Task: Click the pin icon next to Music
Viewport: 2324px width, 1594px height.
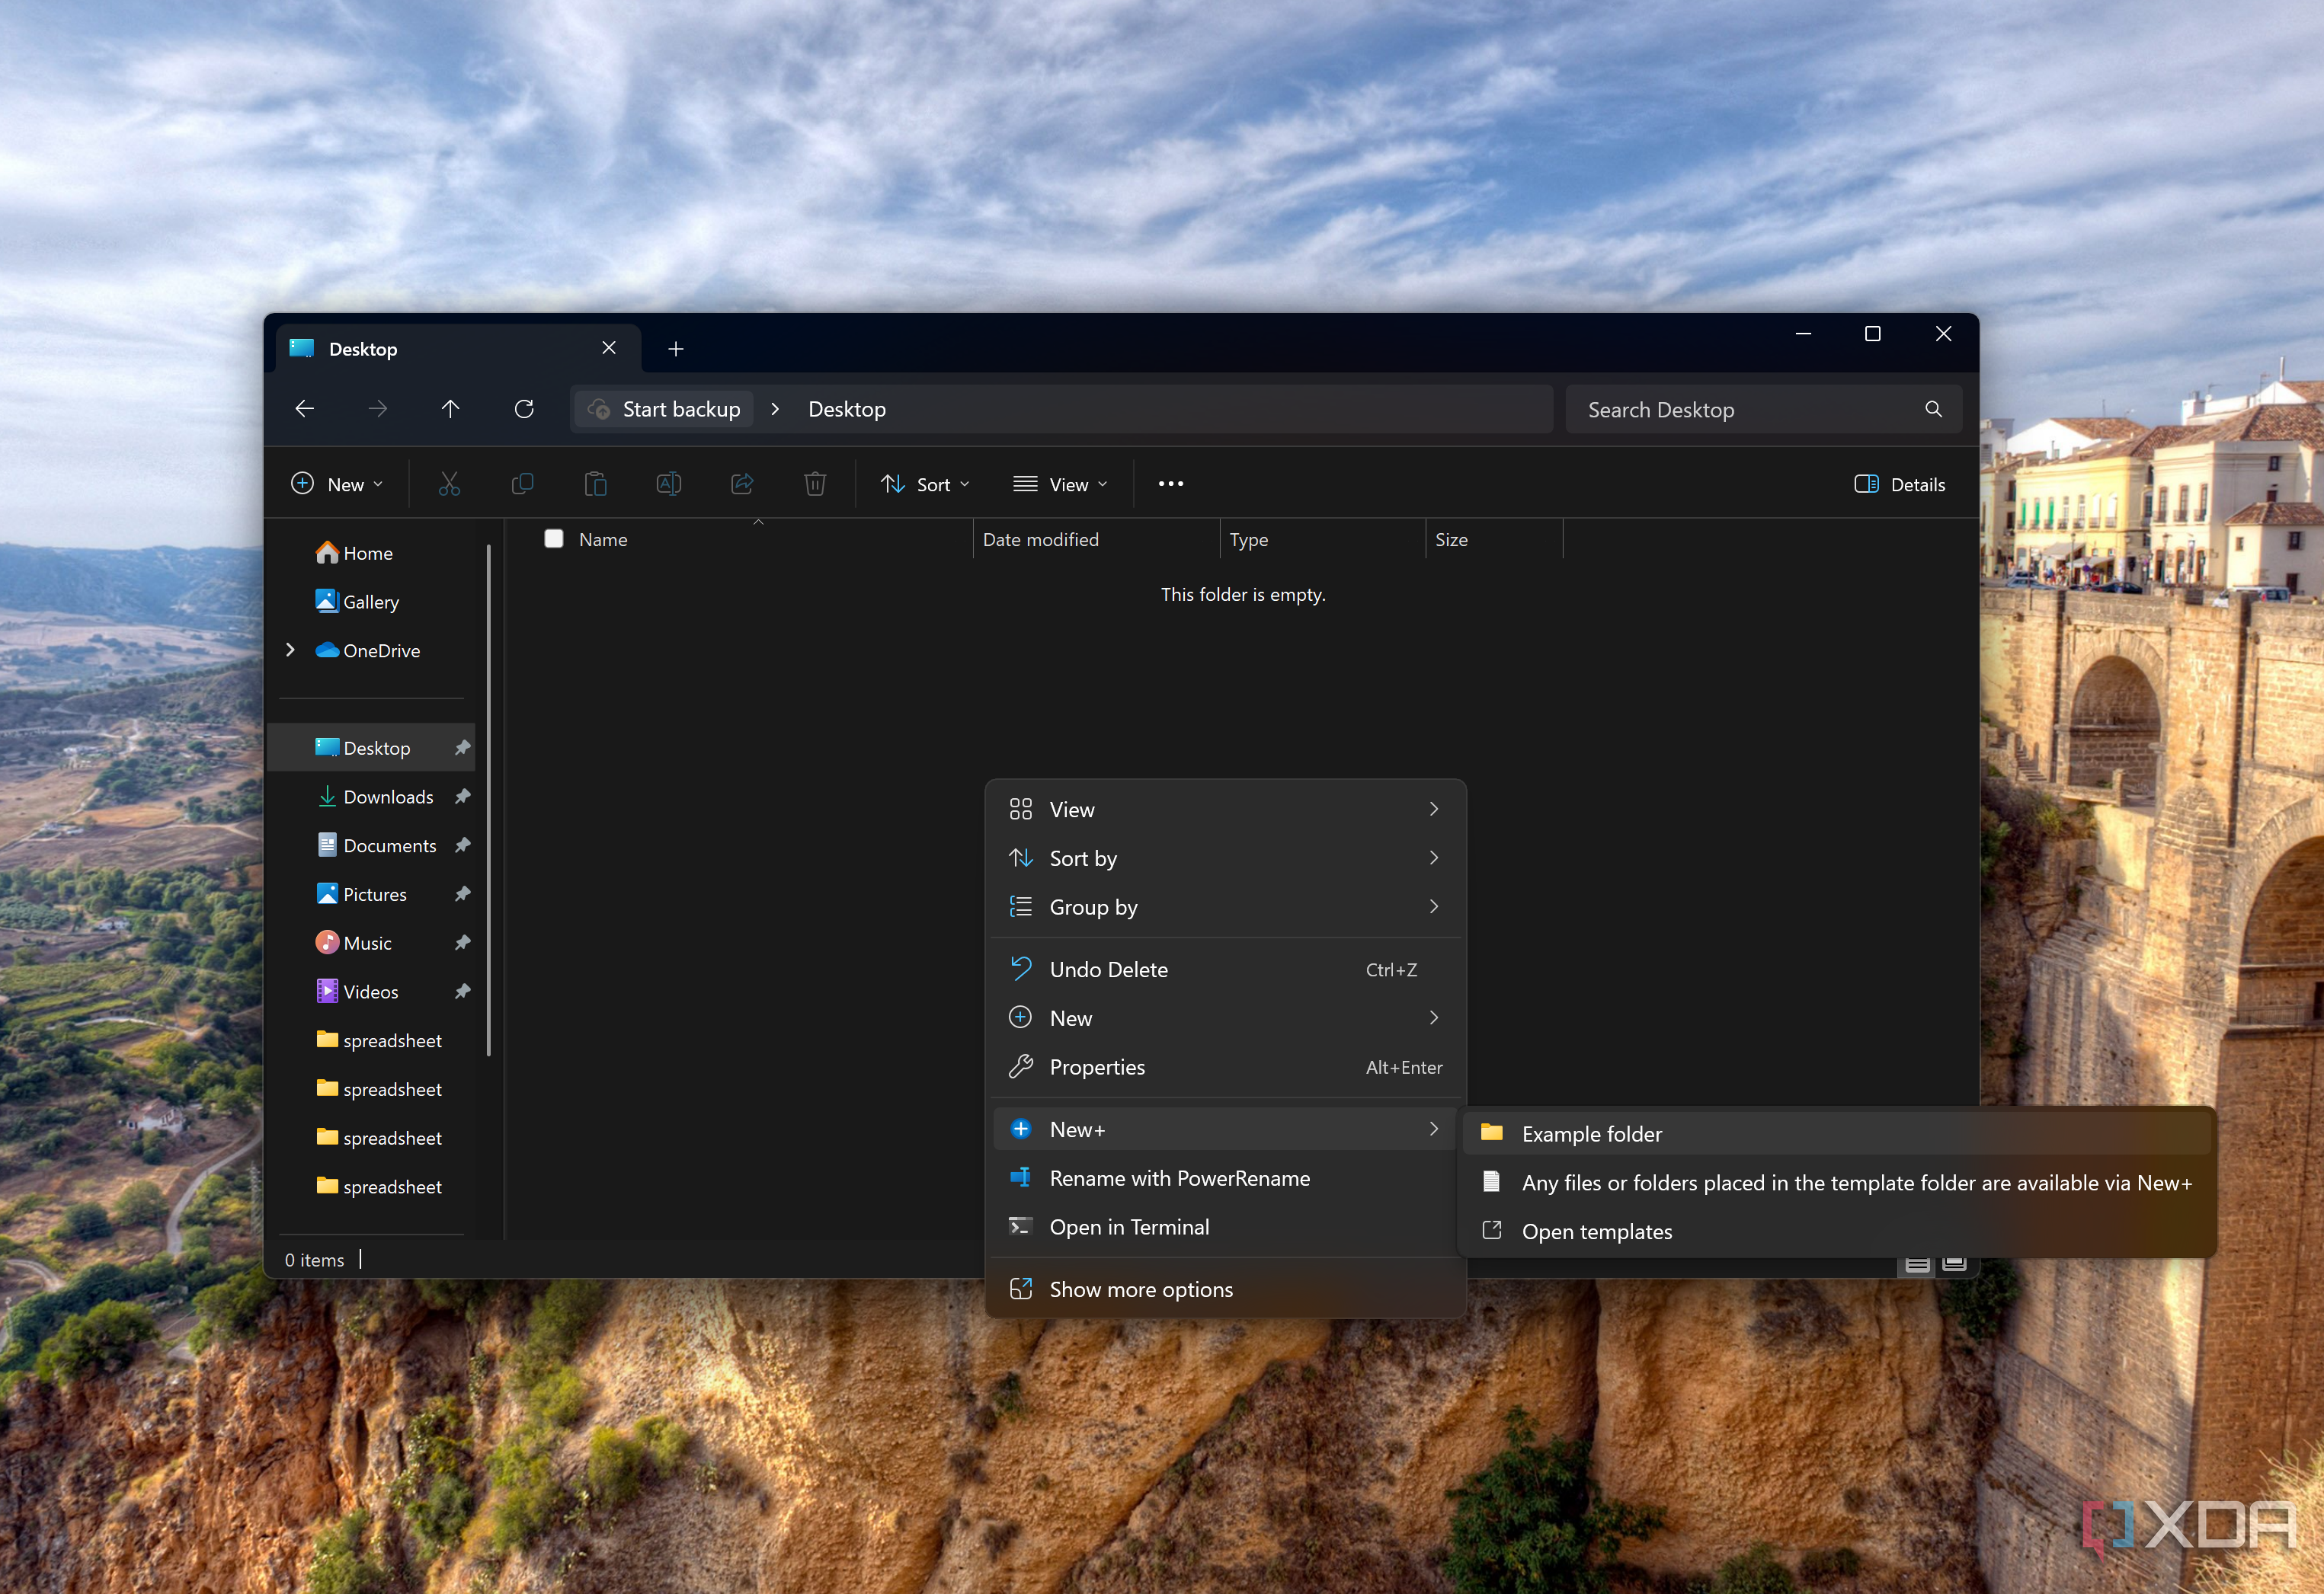Action: pos(462,942)
